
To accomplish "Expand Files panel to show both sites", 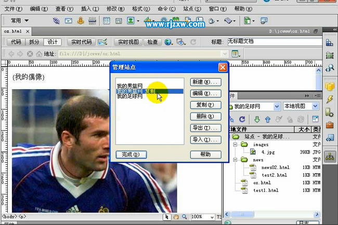I will (315, 119).
